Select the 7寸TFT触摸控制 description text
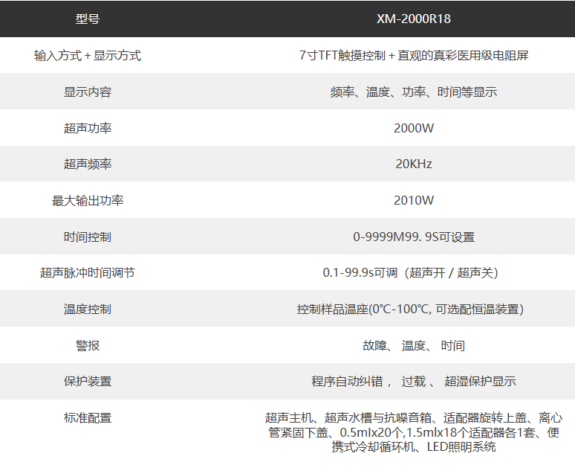 413,56
